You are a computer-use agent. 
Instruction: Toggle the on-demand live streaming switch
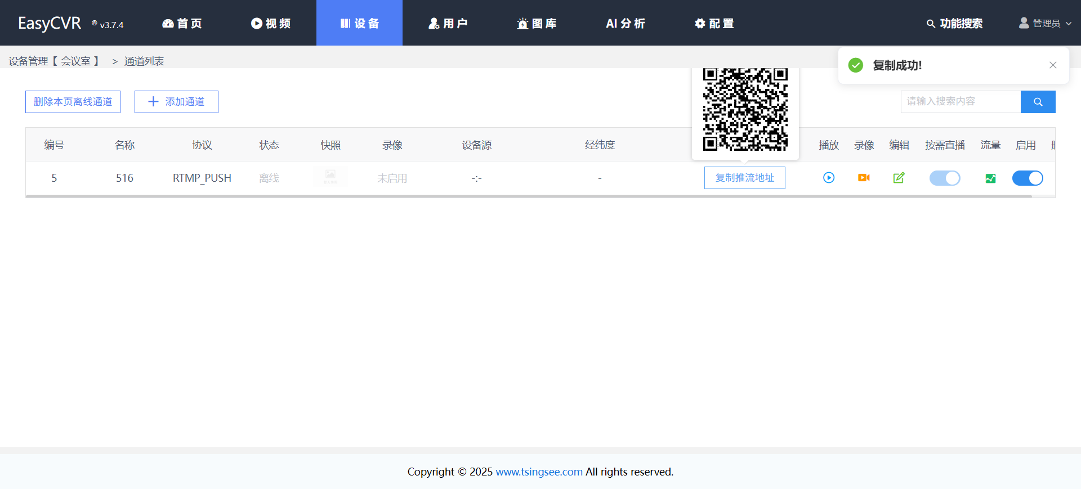(944, 178)
